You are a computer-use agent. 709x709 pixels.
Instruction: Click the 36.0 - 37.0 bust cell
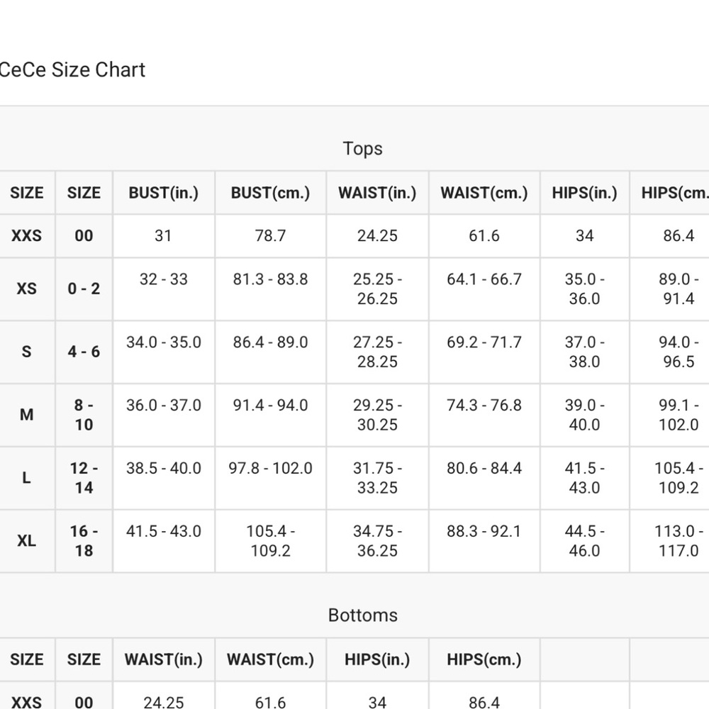pos(164,406)
